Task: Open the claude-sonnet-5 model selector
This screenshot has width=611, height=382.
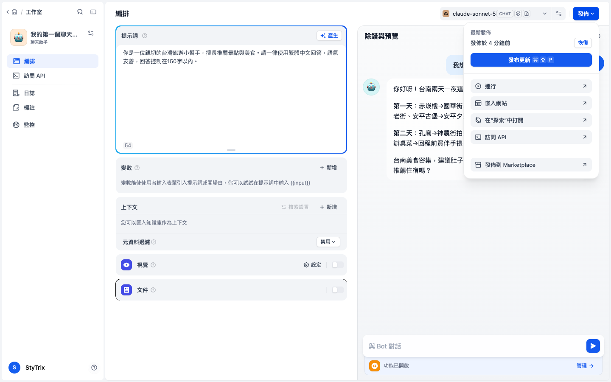Action: point(495,14)
